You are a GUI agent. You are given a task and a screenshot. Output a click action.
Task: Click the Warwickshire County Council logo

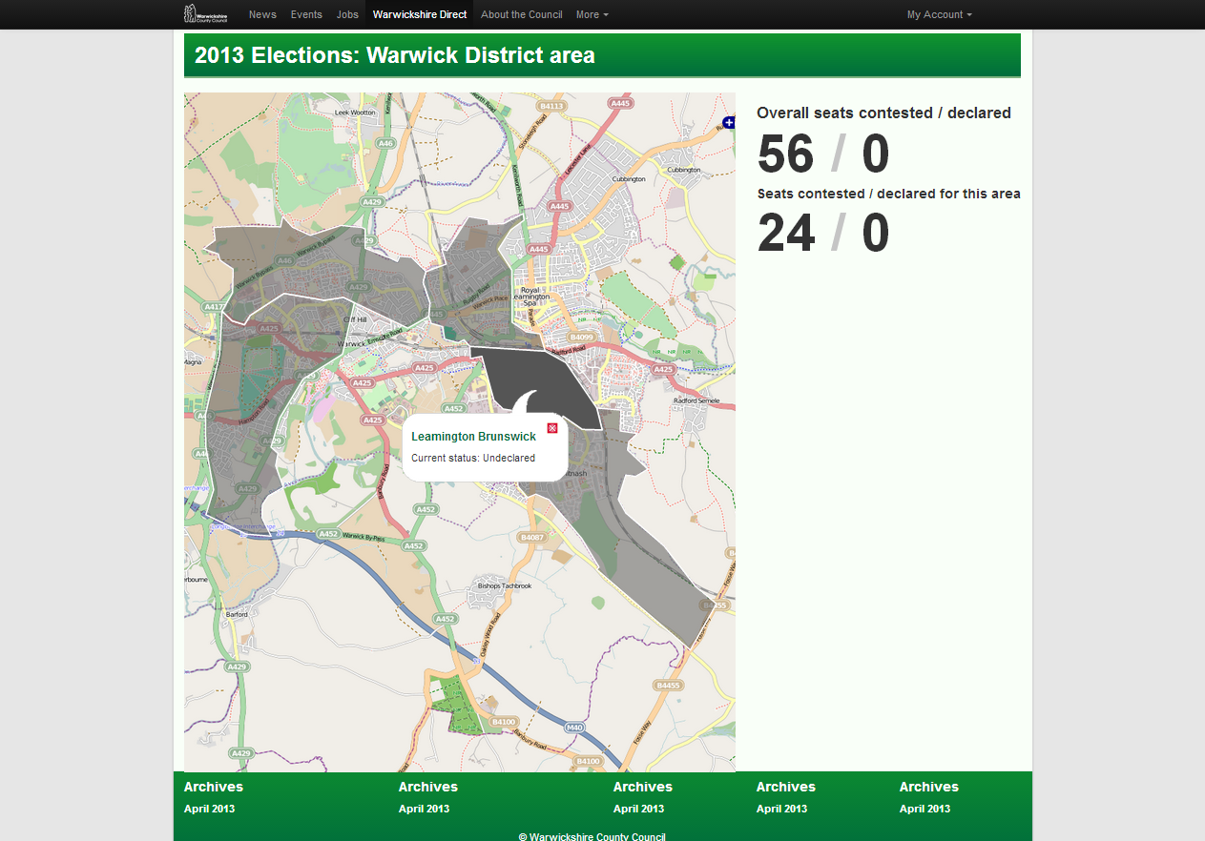point(205,14)
